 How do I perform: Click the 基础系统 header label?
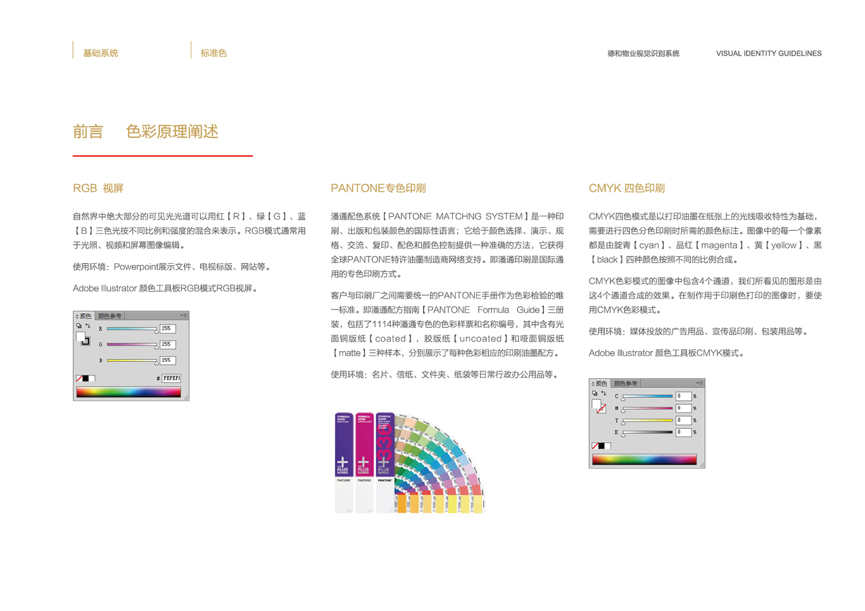101,53
